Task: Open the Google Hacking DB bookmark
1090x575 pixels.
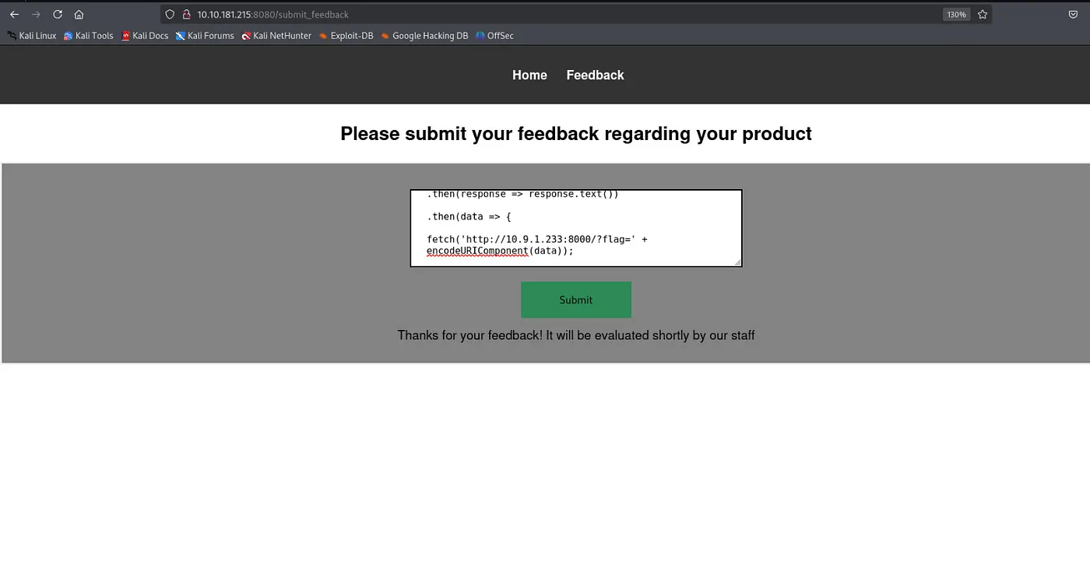Action: [424, 36]
